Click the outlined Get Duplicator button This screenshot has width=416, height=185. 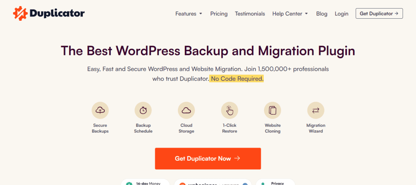click(379, 13)
